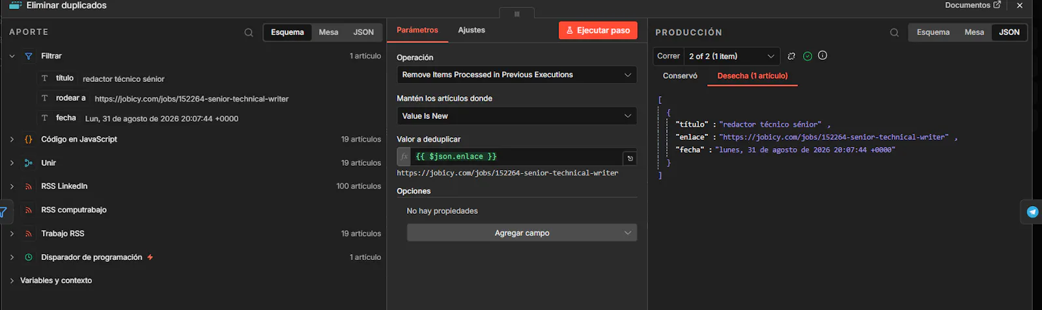Screen dimensions: 1042x310
Task: Collapse the Filtrar node tree
Action: [x=12, y=57]
